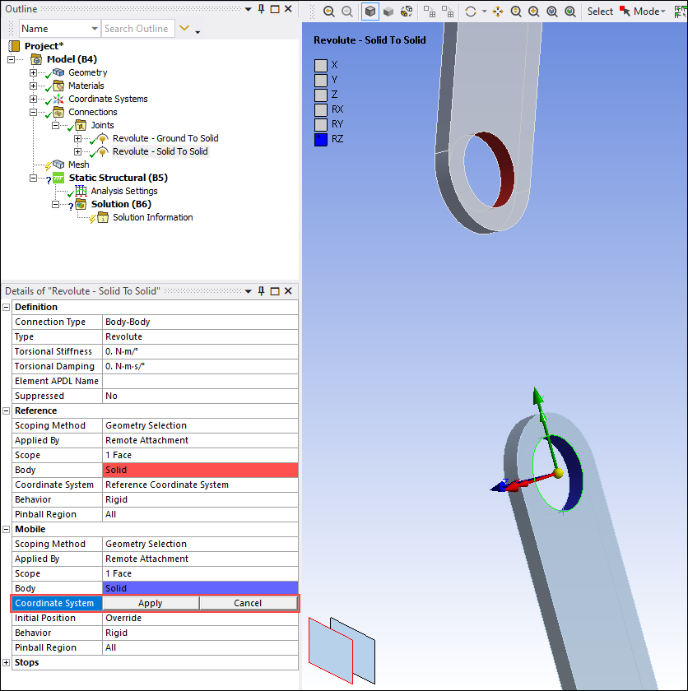The height and width of the screenshot is (691, 688).
Task: Click the wireframe display cubes icon
Action: click(x=407, y=12)
